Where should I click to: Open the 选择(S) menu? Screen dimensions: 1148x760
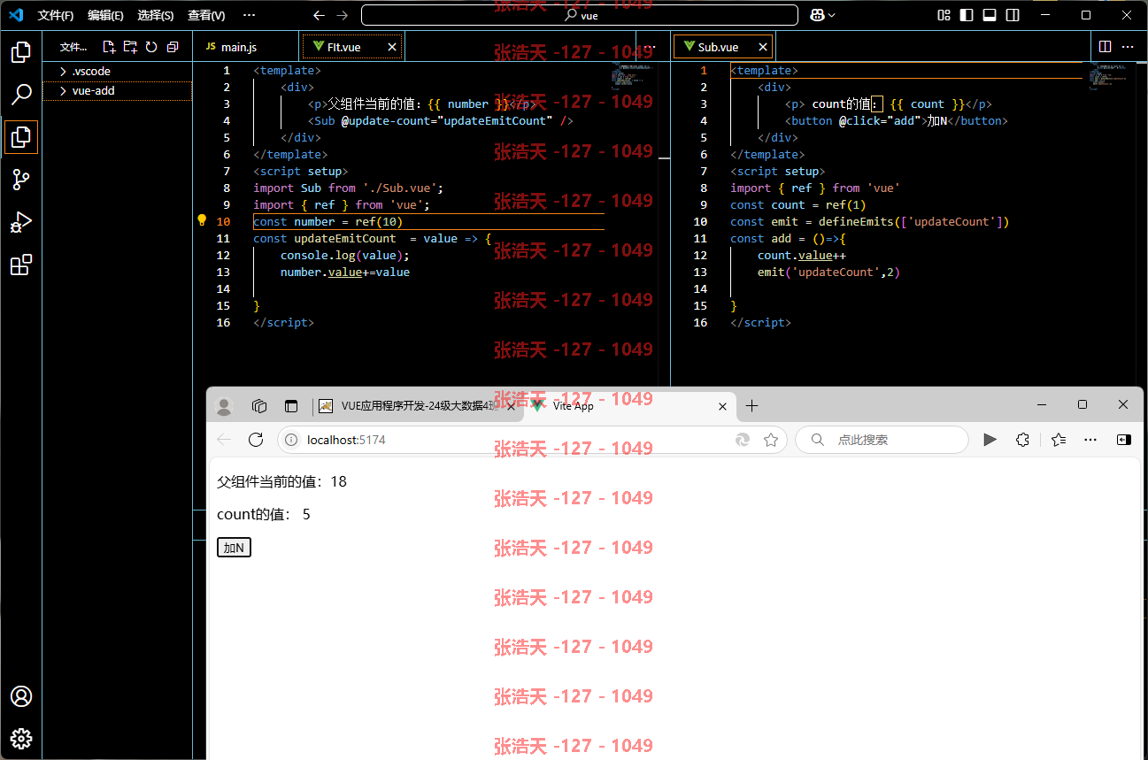point(156,15)
